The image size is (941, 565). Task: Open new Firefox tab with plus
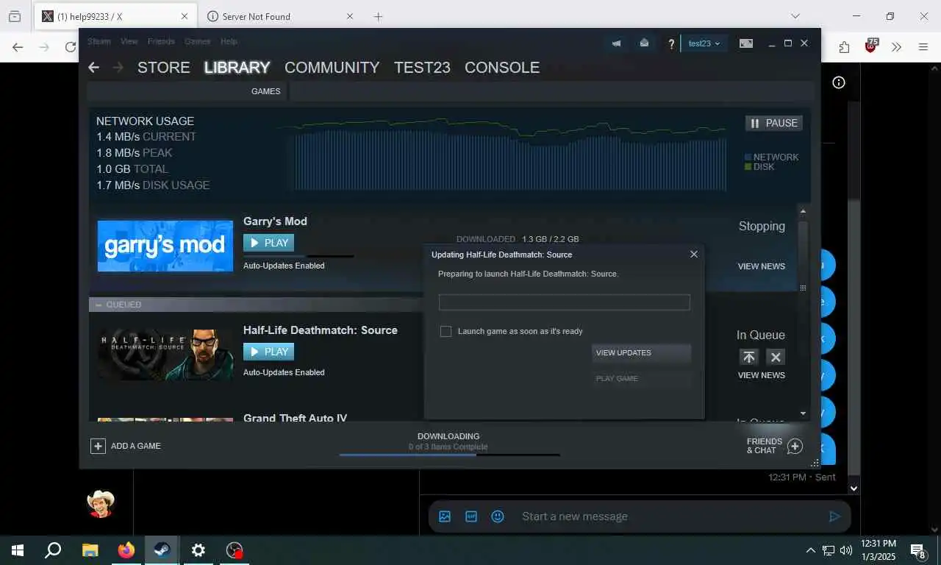(378, 16)
